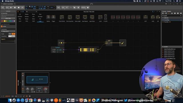Toggle the automation write button in transport
This screenshot has width=183, height=103.
click(x=22, y=8)
